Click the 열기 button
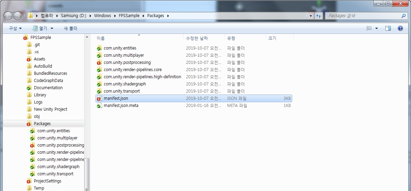This screenshot has width=411, height=191. 40,28
